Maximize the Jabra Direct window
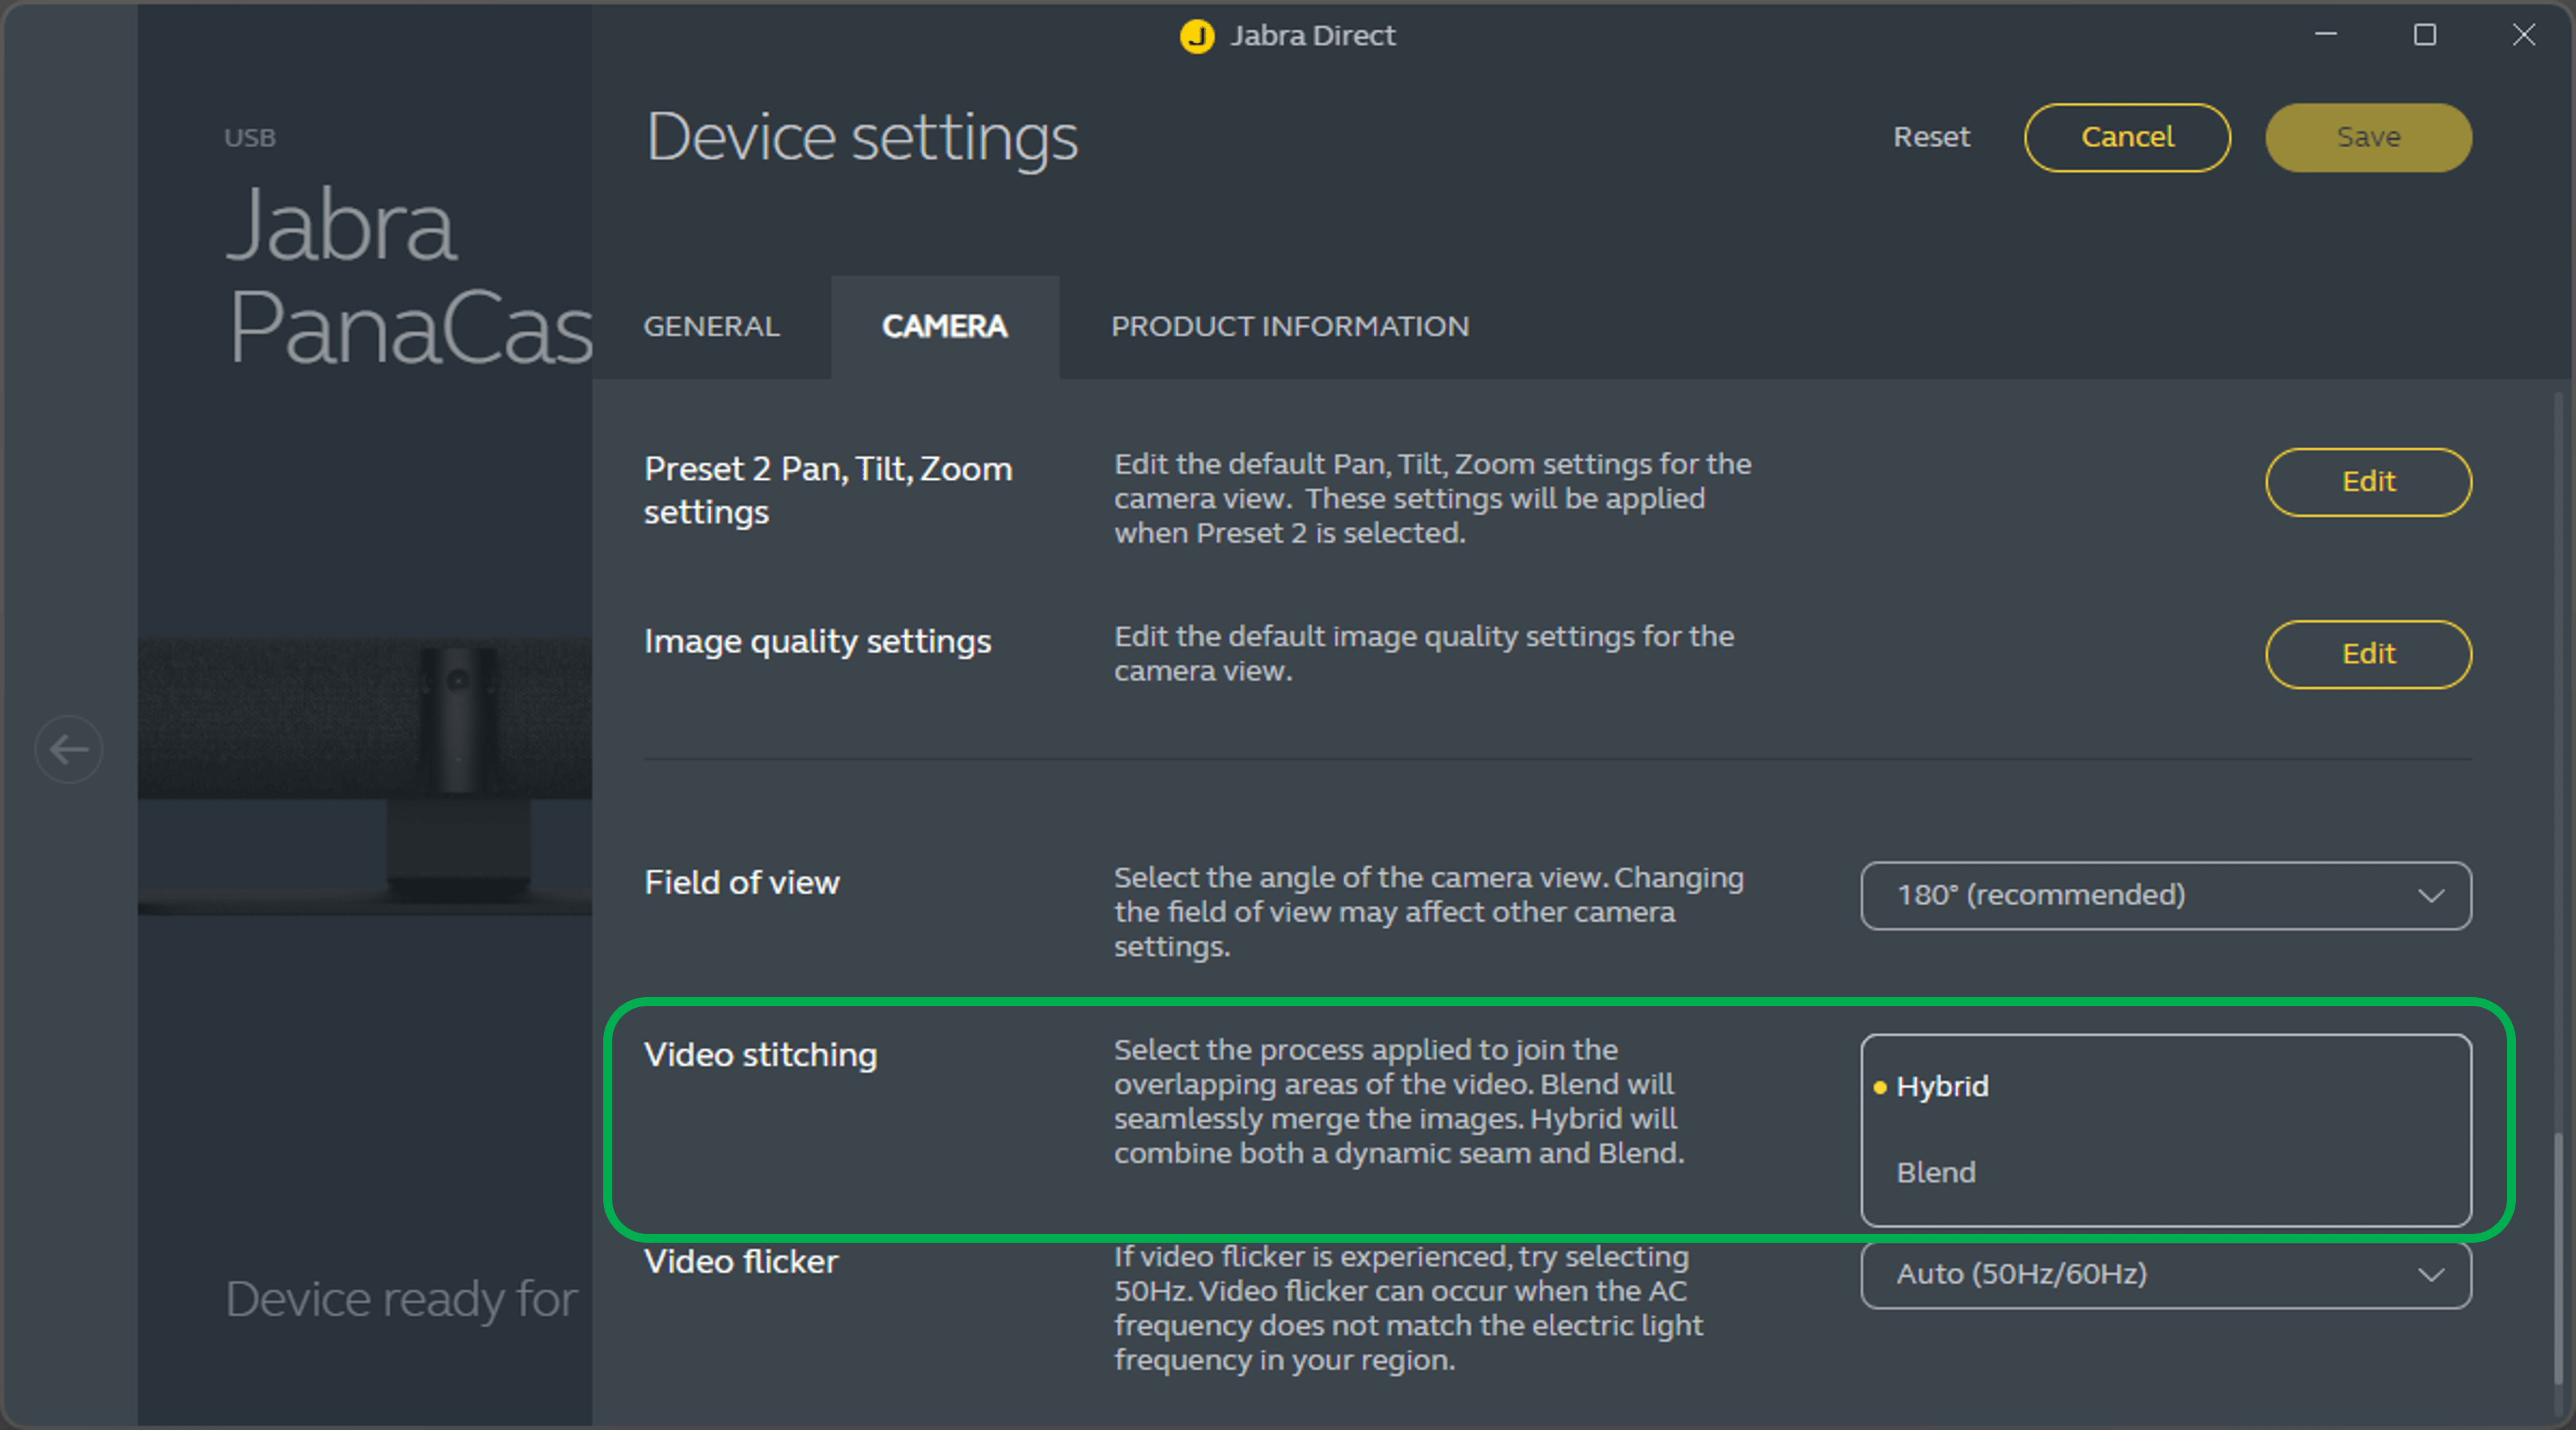Image resolution: width=2576 pixels, height=1430 pixels. click(x=2424, y=35)
